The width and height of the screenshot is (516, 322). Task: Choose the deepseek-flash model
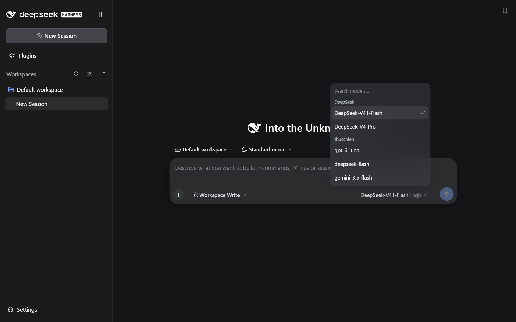(x=380, y=164)
